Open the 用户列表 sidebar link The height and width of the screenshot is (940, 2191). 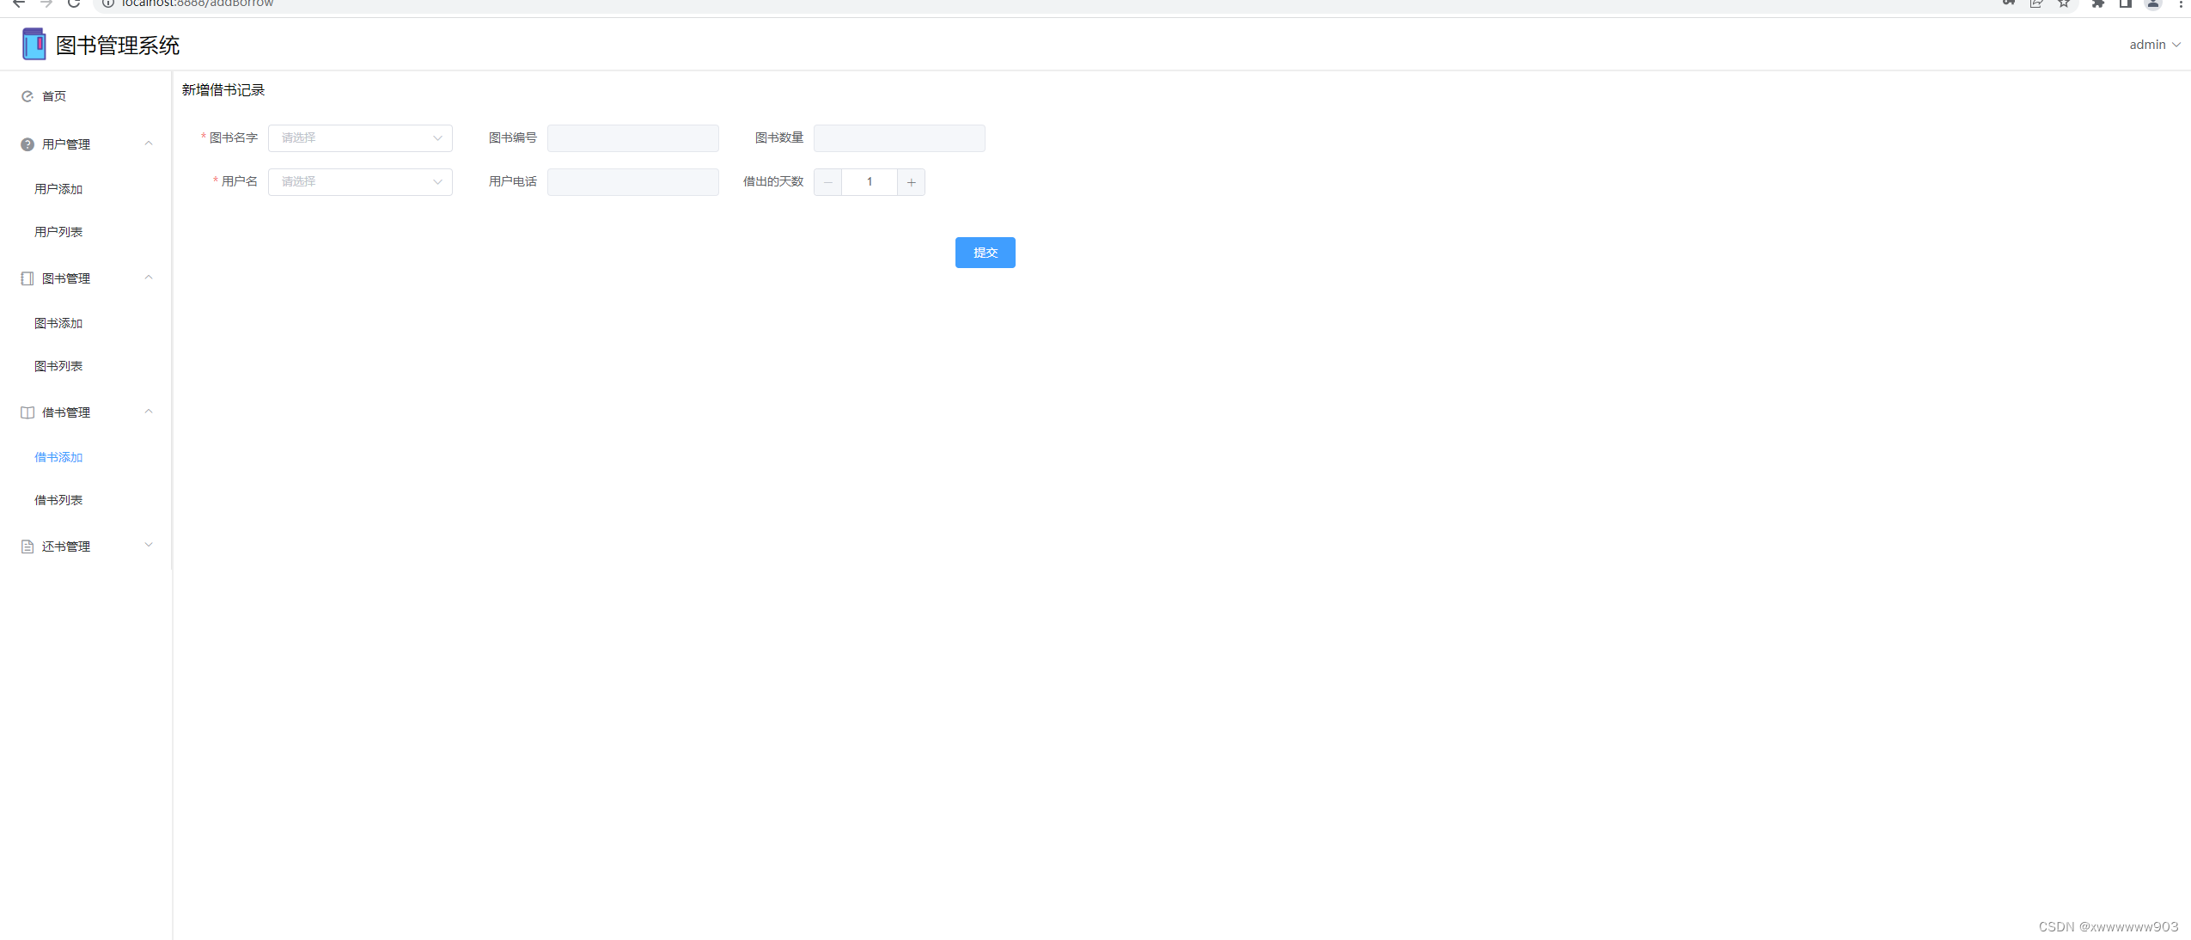[x=58, y=232]
